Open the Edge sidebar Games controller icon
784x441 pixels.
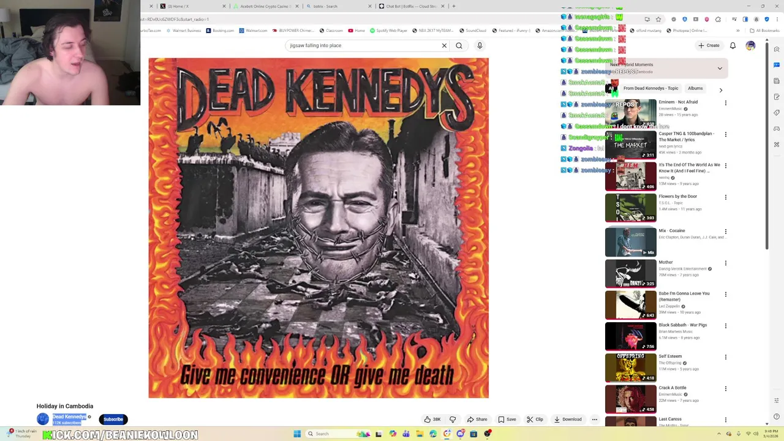click(x=777, y=129)
